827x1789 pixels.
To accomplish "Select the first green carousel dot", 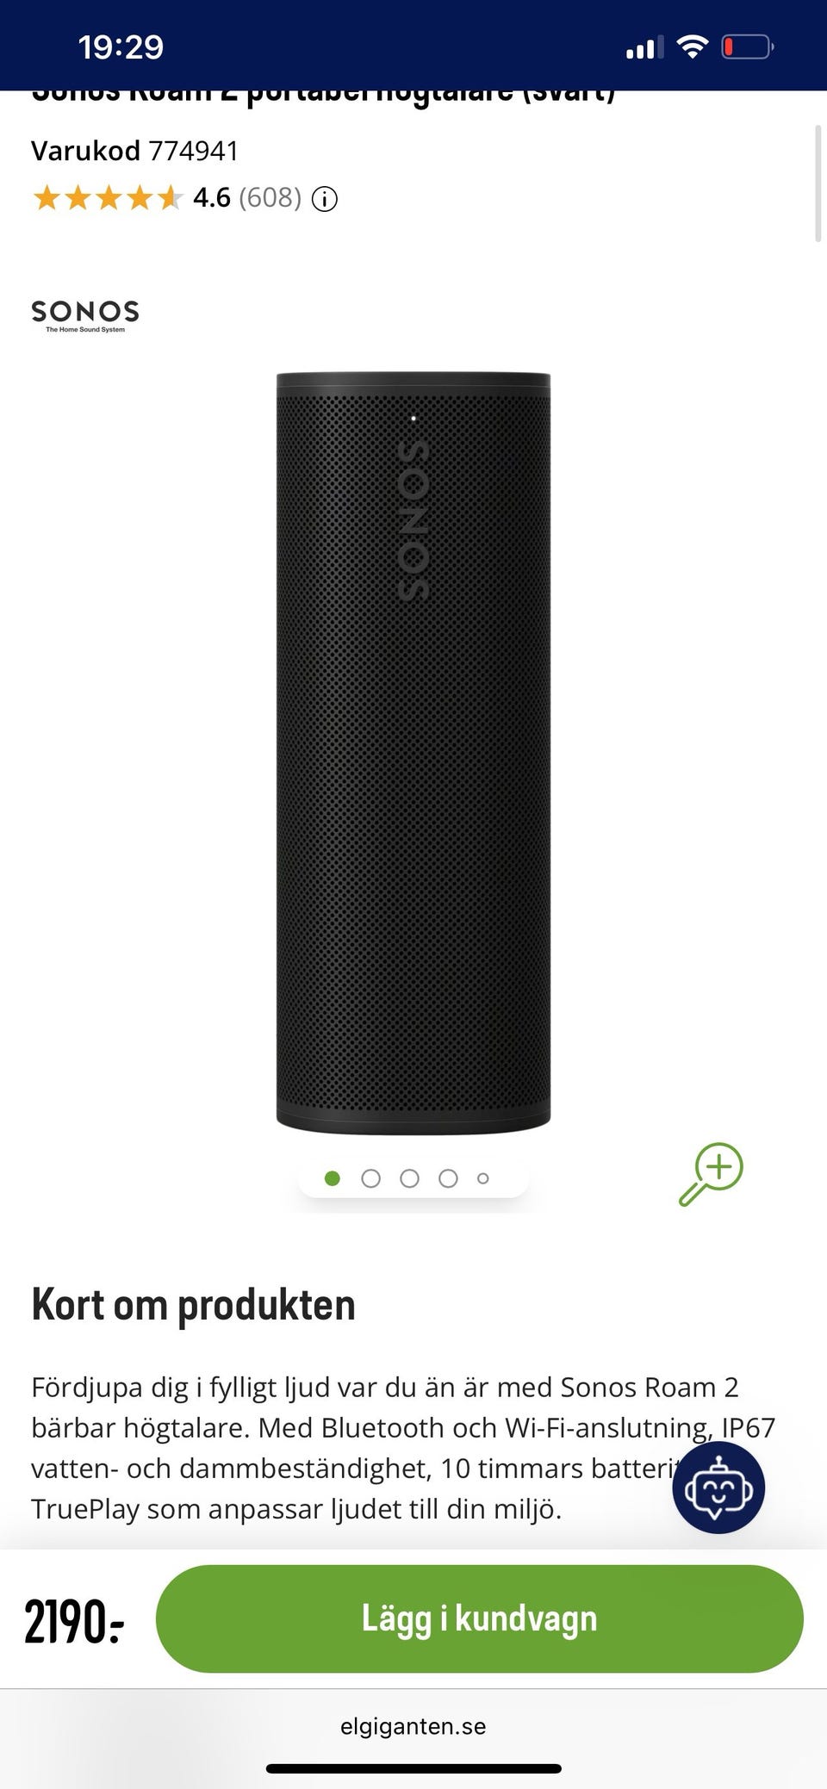I will [333, 1178].
